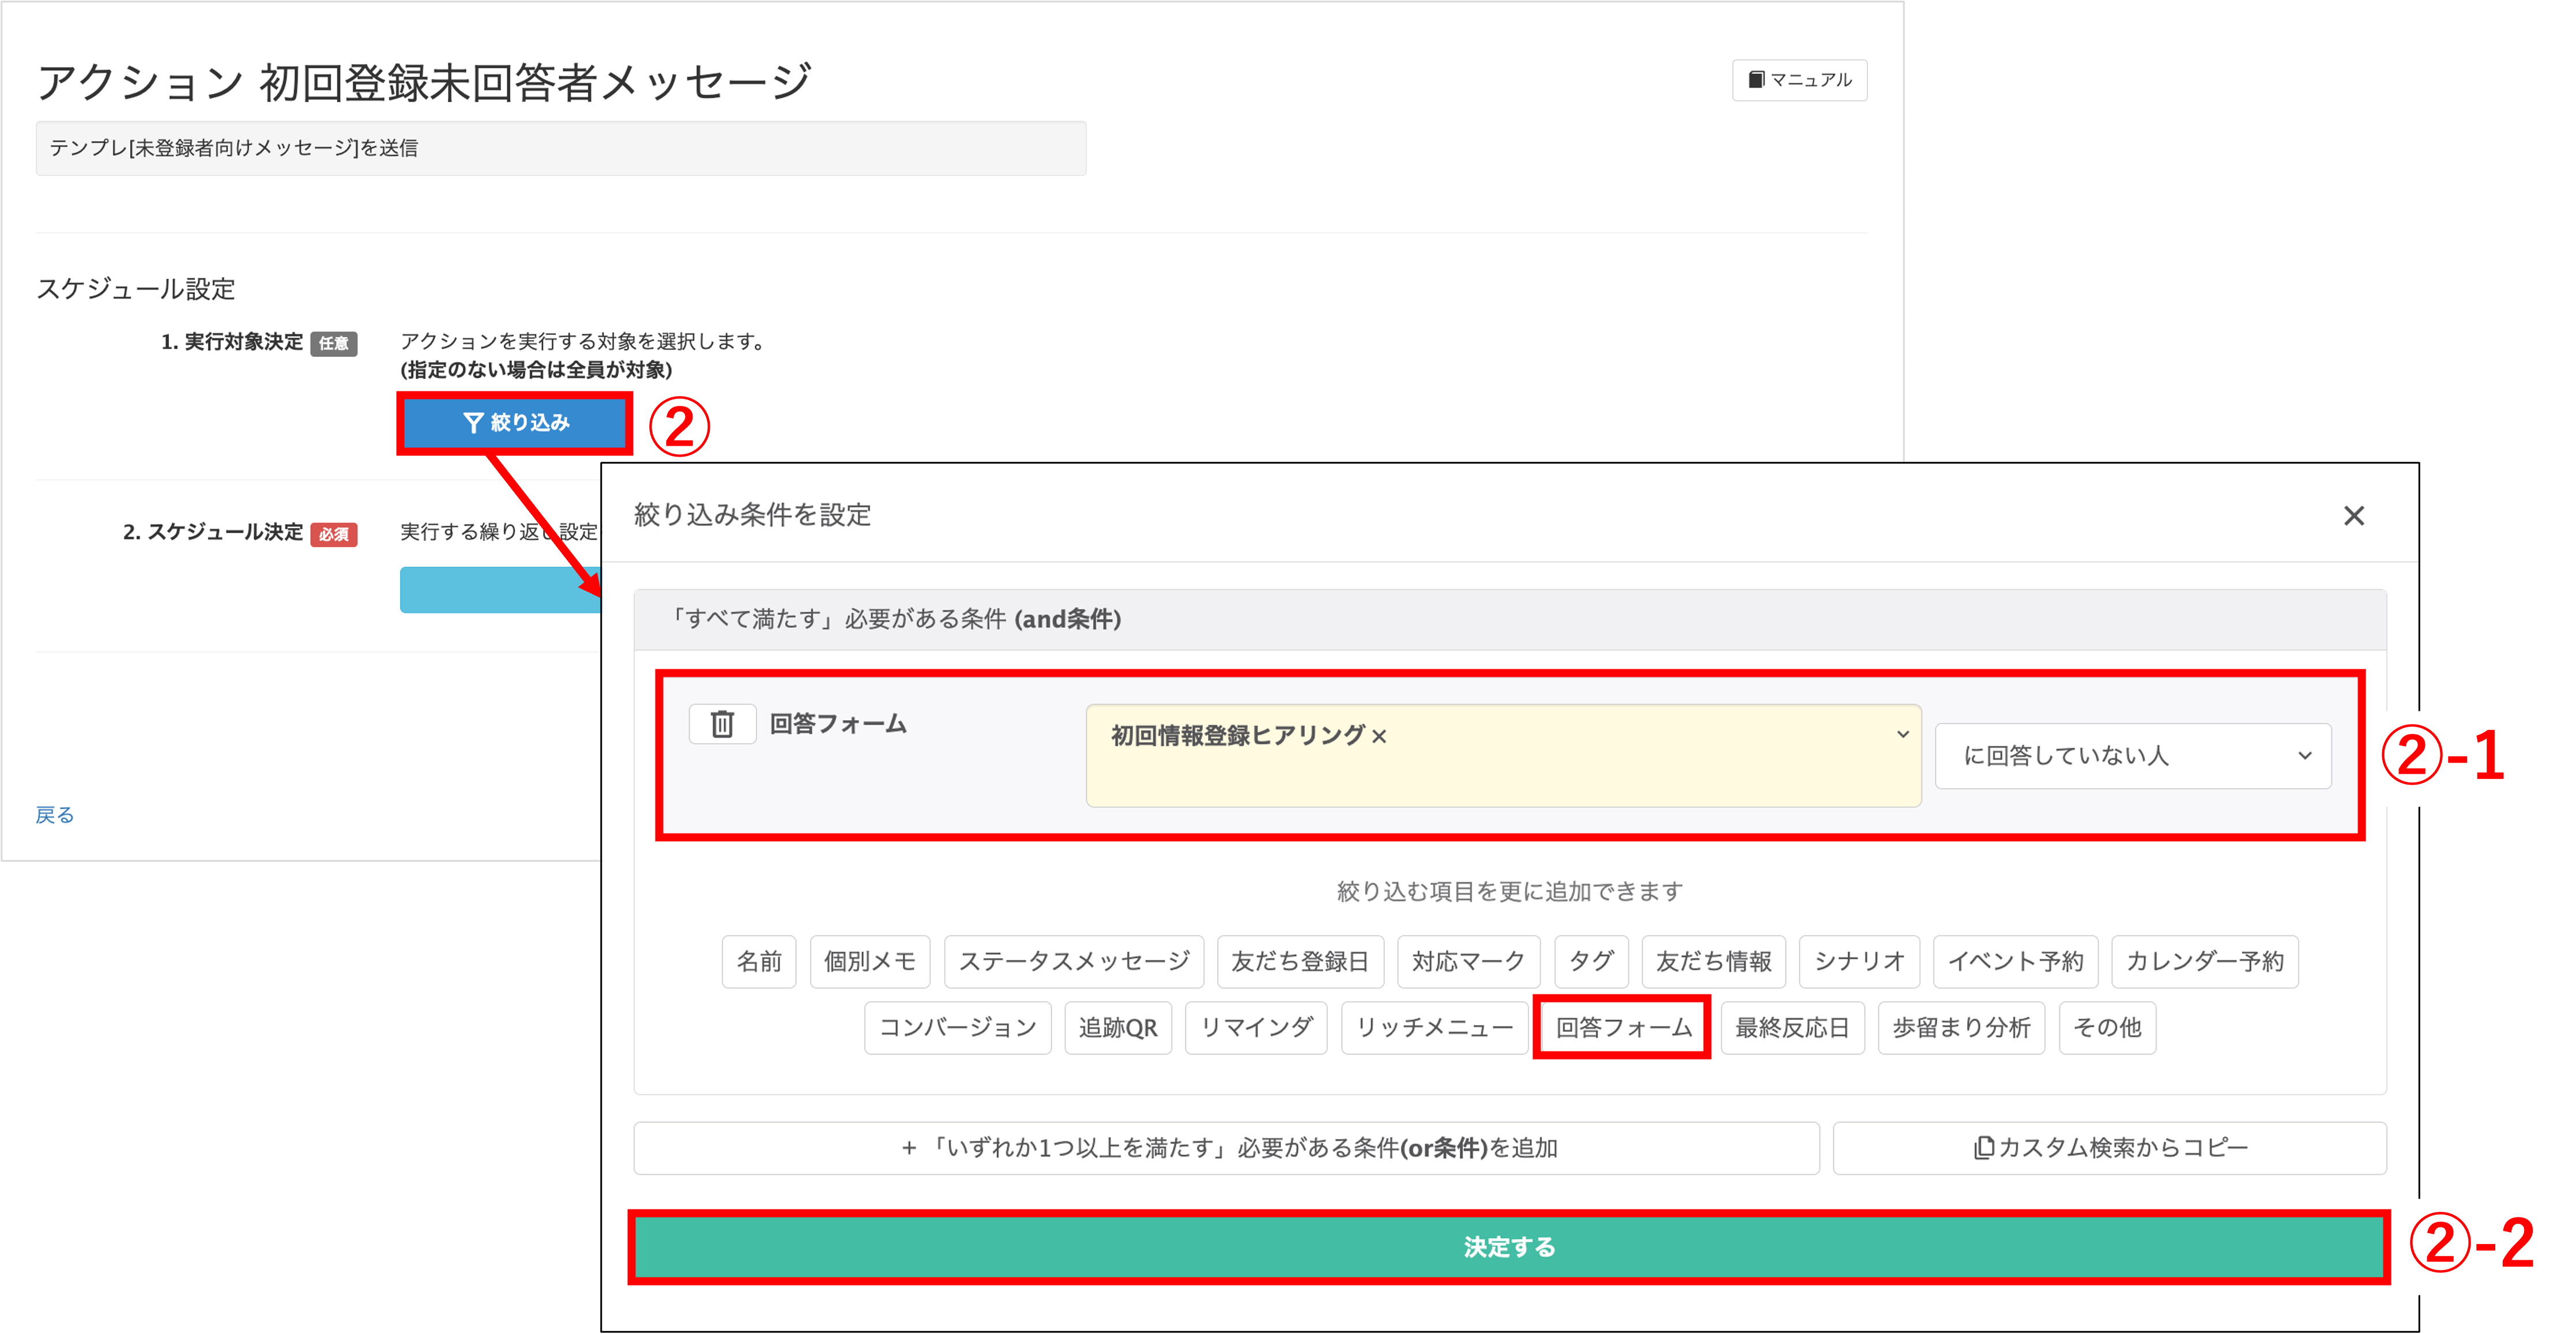Open the に回答していない人 dropdown
Viewport: 2576px width, 1334px height.
pyautogui.click(x=2133, y=756)
